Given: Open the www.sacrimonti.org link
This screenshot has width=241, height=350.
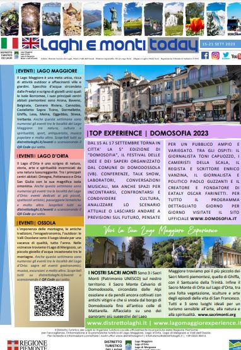Looking at the screenshot, I should (216, 315).
